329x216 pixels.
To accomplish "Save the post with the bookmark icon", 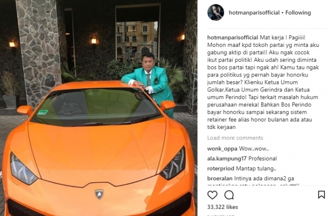I will (x=321, y=195).
